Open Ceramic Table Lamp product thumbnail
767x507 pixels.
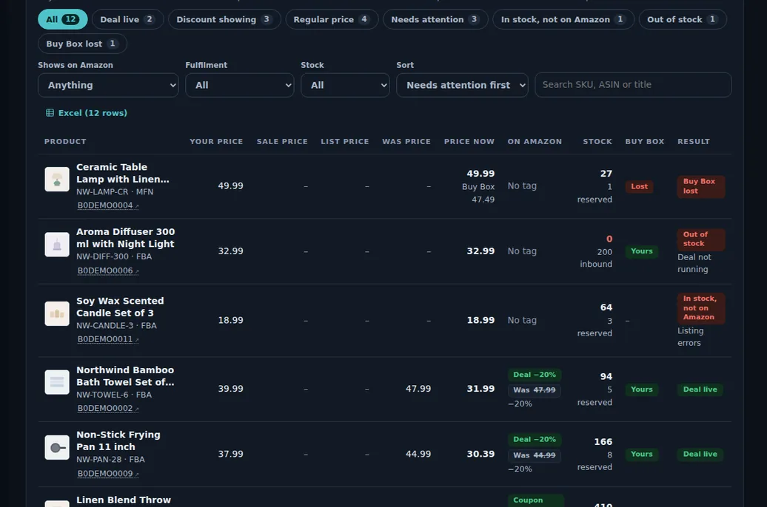(x=57, y=180)
